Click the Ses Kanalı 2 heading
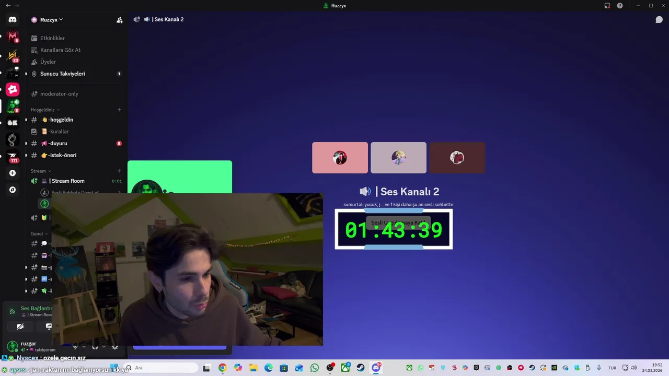The height and width of the screenshot is (376, 669). (399, 192)
